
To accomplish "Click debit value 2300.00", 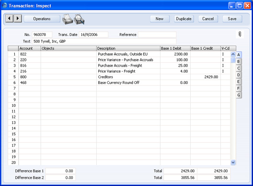I will pyautogui.click(x=181, y=54).
